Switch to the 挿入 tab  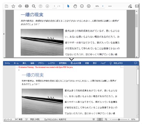click(24, 63)
